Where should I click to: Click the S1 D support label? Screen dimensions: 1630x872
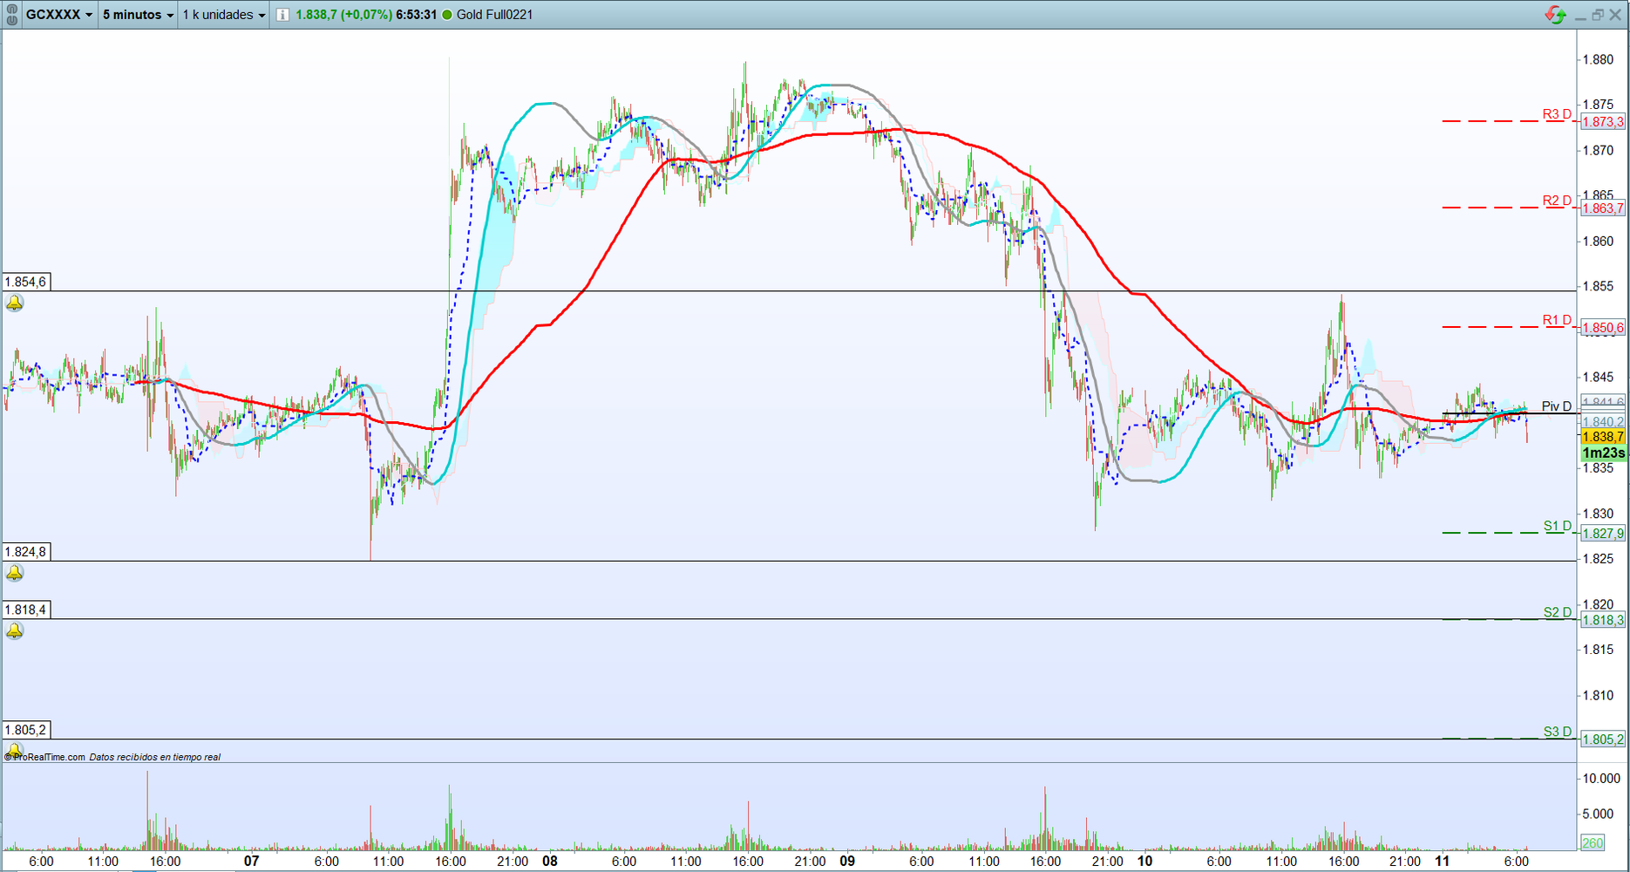click(x=1558, y=526)
